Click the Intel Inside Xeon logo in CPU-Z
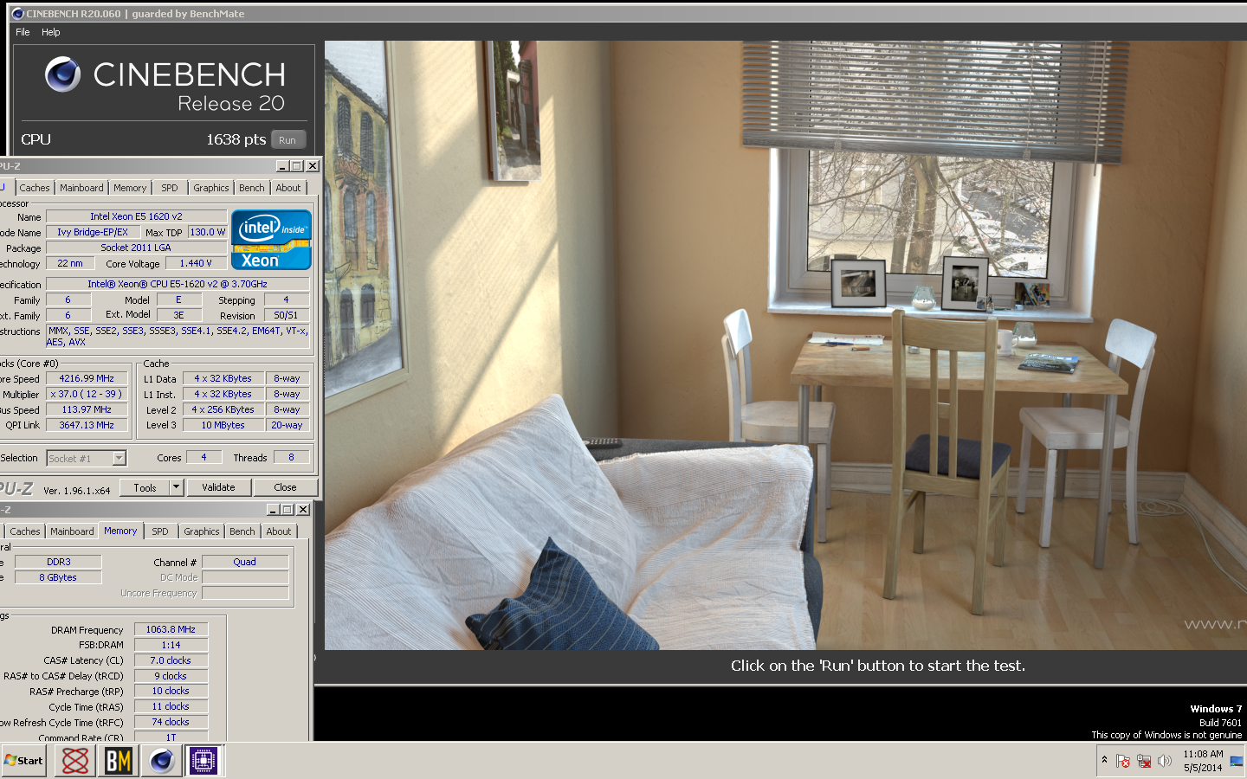 click(272, 240)
